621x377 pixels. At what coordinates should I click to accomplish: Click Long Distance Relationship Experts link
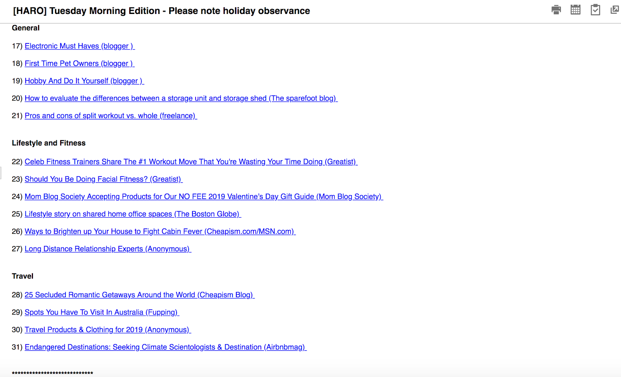[x=107, y=249]
